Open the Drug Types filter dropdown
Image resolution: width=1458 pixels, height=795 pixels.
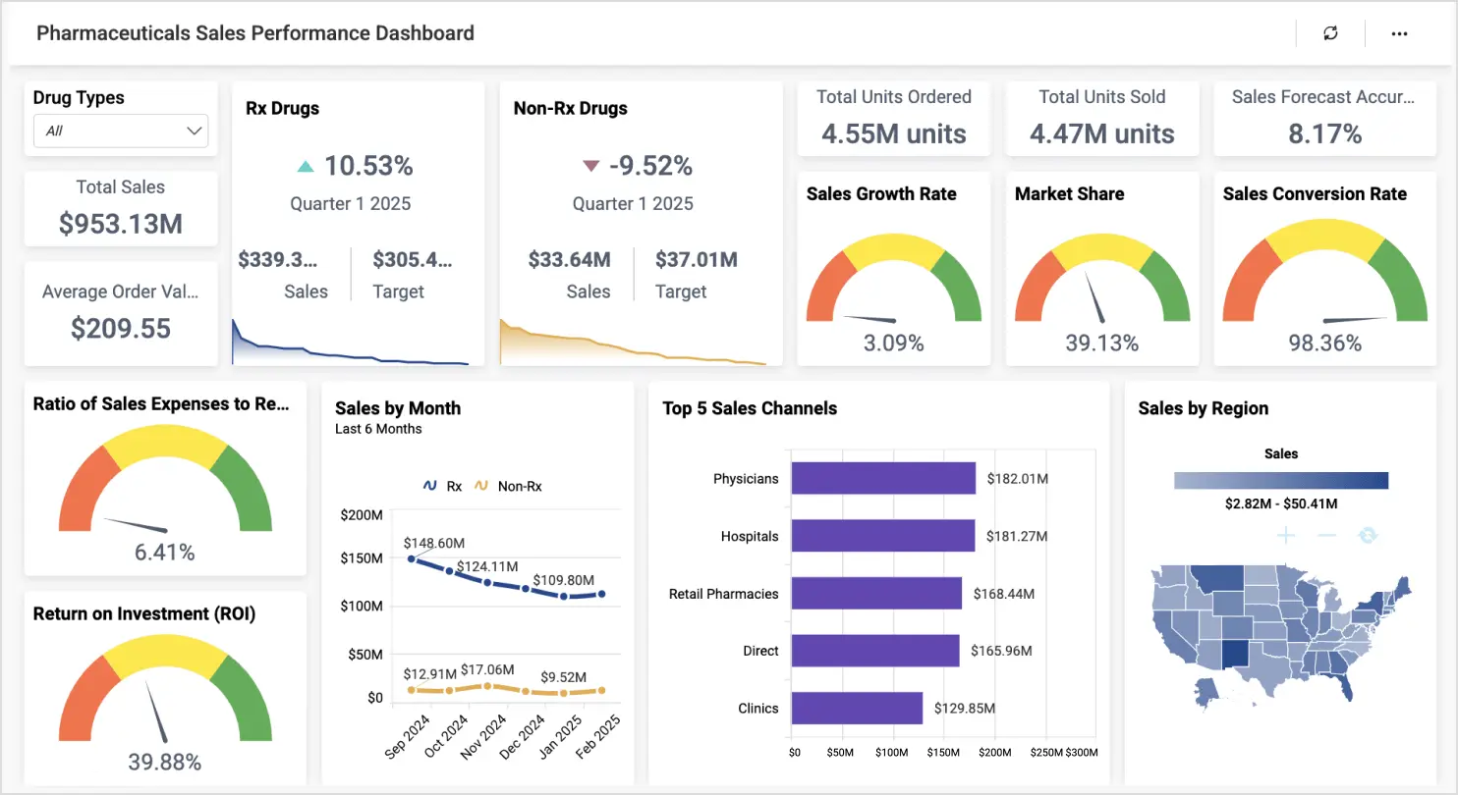coord(120,131)
